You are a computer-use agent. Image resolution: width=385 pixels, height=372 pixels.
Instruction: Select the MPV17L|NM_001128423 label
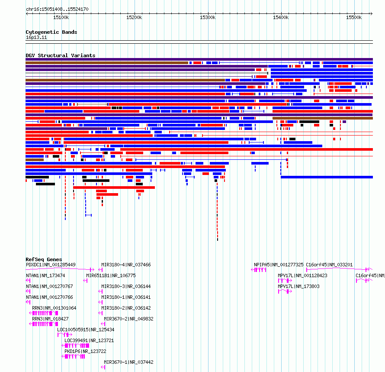click(302, 275)
